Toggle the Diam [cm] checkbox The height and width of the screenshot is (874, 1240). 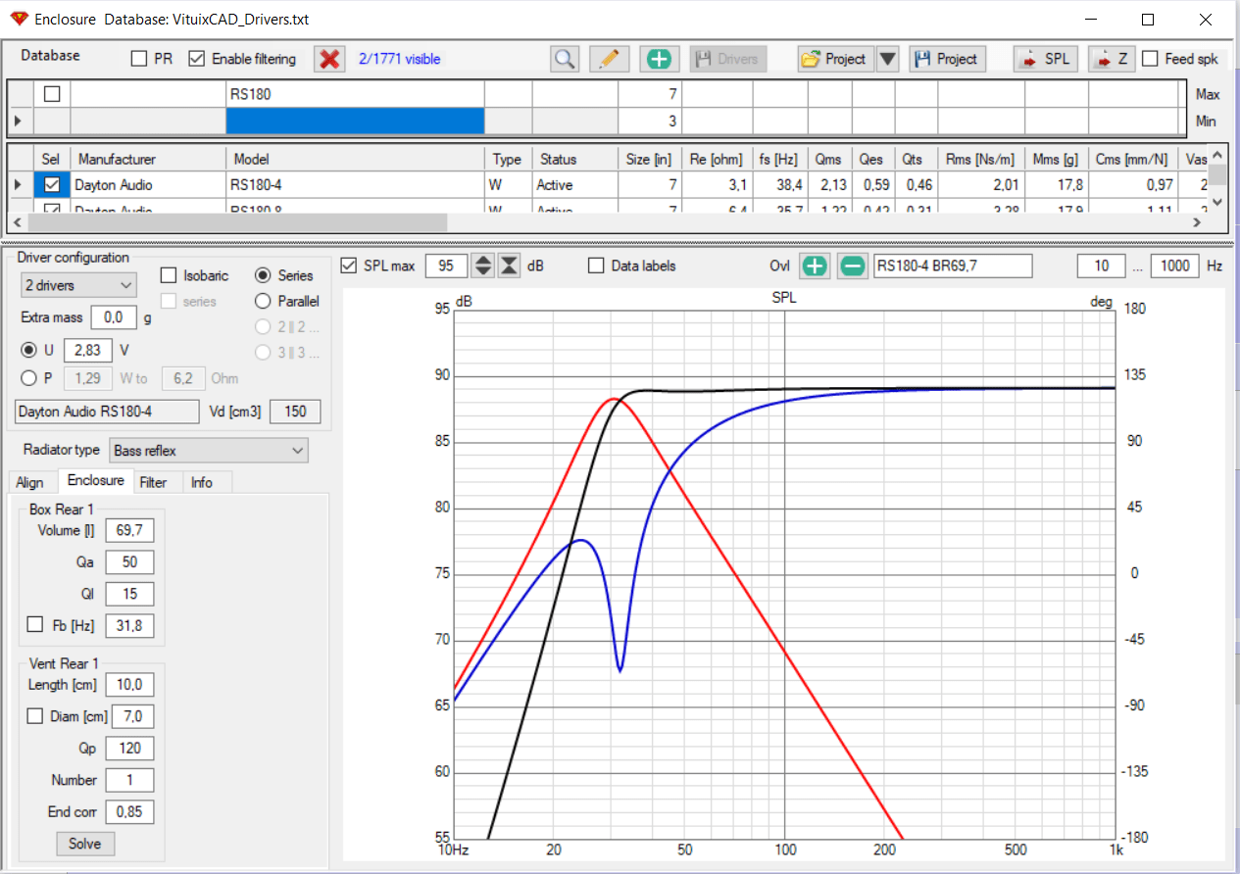(x=35, y=716)
